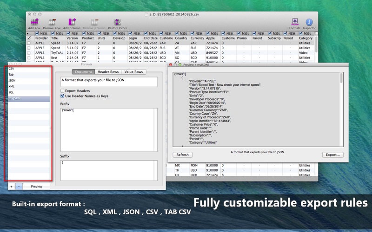Click the format description text field
372x232 pixels.
point(109,82)
